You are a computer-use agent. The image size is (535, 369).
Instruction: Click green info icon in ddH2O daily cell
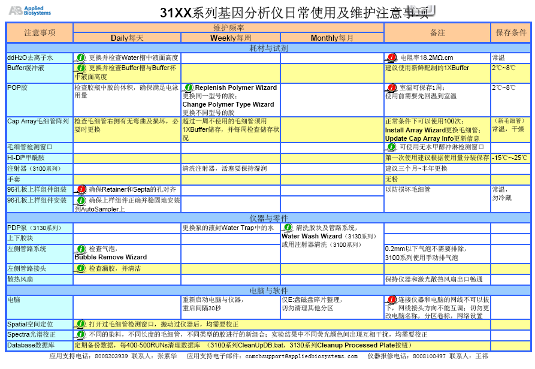tap(80, 58)
